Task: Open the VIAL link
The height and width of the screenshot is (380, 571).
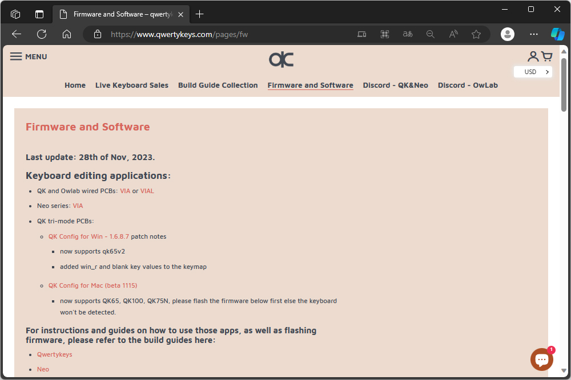Action: (147, 191)
